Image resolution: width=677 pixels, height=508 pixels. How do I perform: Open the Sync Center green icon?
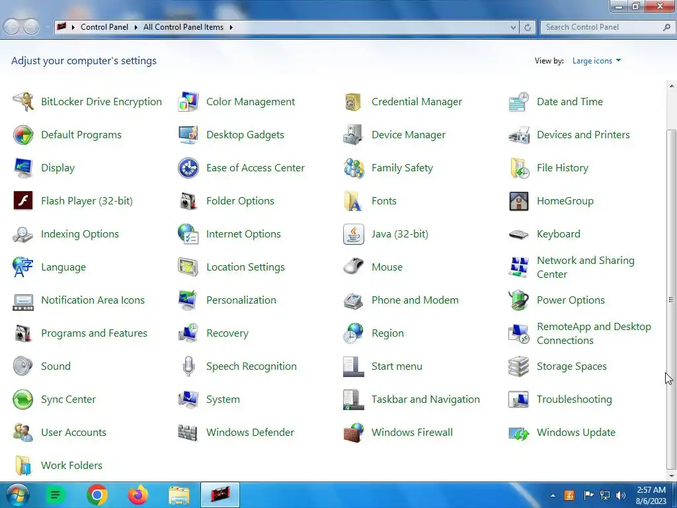pyautogui.click(x=23, y=400)
